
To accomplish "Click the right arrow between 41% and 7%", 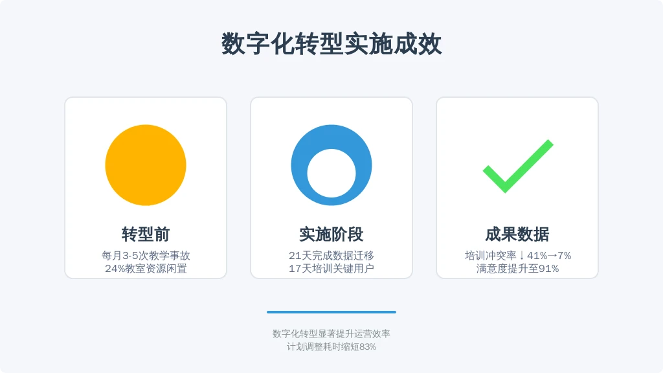I will coord(552,256).
